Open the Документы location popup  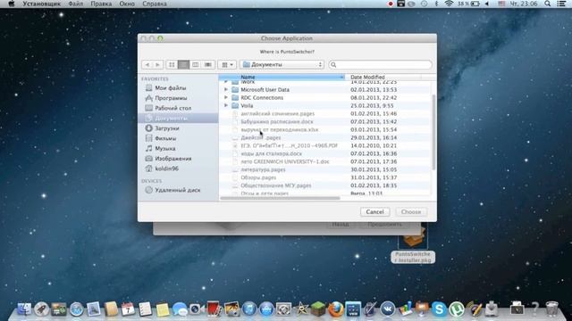[x=282, y=64]
